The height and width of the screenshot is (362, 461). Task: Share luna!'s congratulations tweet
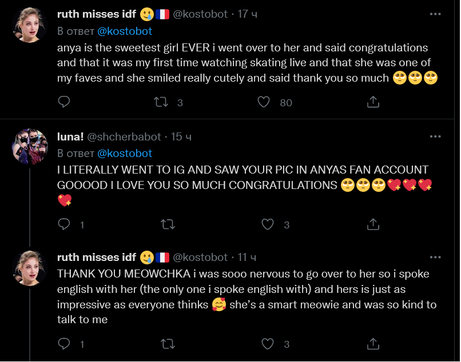(373, 224)
